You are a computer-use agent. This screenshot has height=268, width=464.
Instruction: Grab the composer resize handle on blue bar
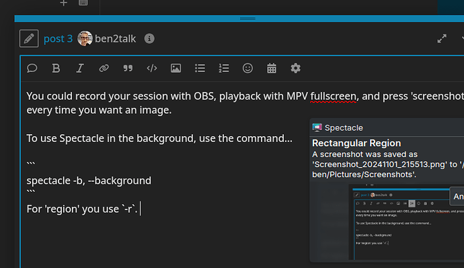[x=247, y=18]
